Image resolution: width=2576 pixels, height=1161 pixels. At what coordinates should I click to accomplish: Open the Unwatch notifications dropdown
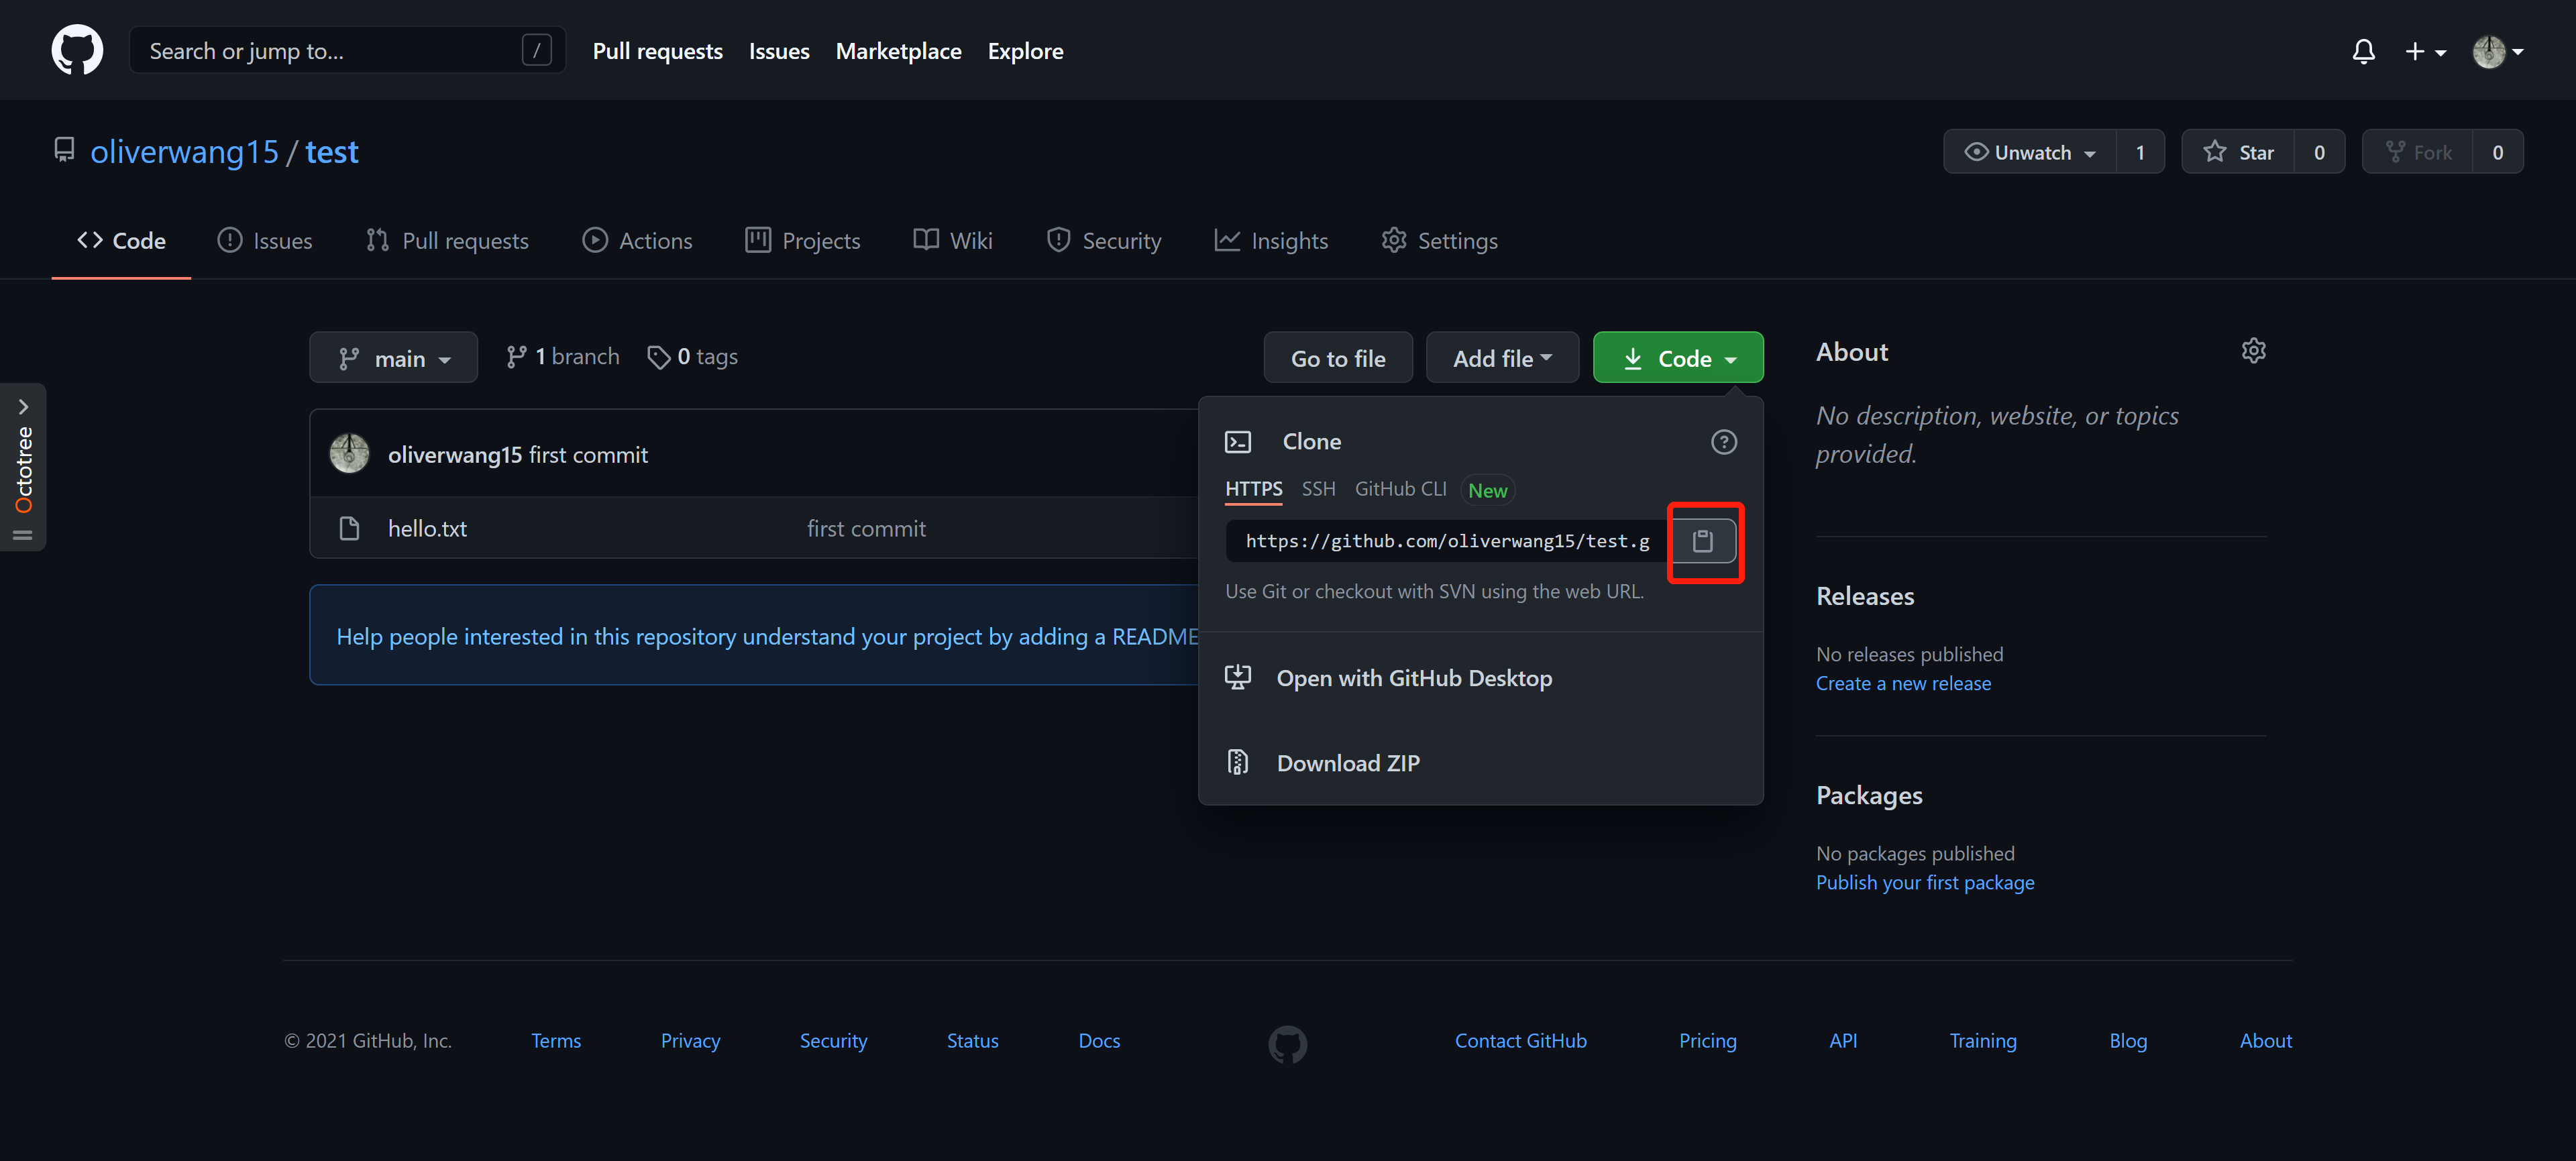click(2029, 152)
